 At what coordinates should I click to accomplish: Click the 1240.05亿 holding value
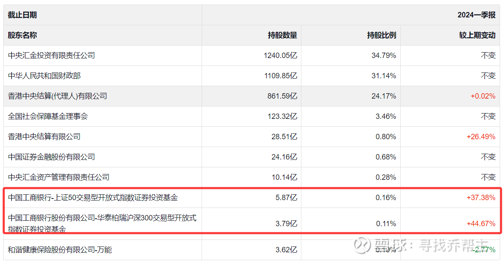280,56
